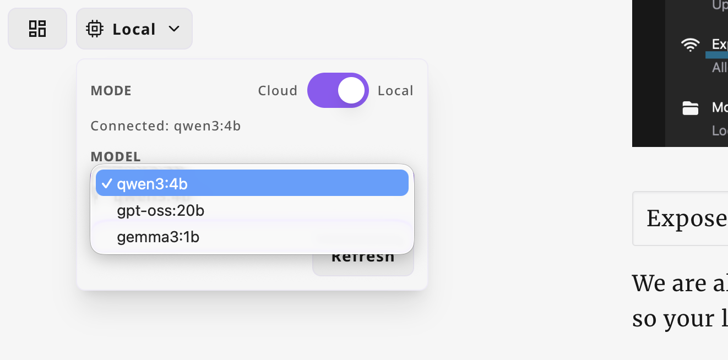Click the underlined Exp entry next to Wi-Fi
728x360 pixels.
pyautogui.click(x=719, y=44)
